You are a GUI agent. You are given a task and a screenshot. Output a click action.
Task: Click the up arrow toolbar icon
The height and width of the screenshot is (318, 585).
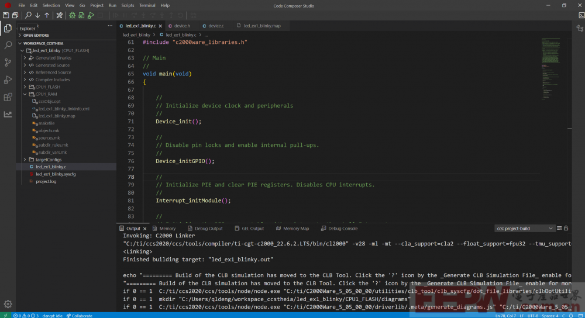(x=47, y=15)
